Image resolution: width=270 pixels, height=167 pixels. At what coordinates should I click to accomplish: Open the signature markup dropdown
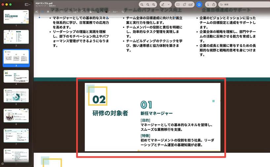[75, 12]
